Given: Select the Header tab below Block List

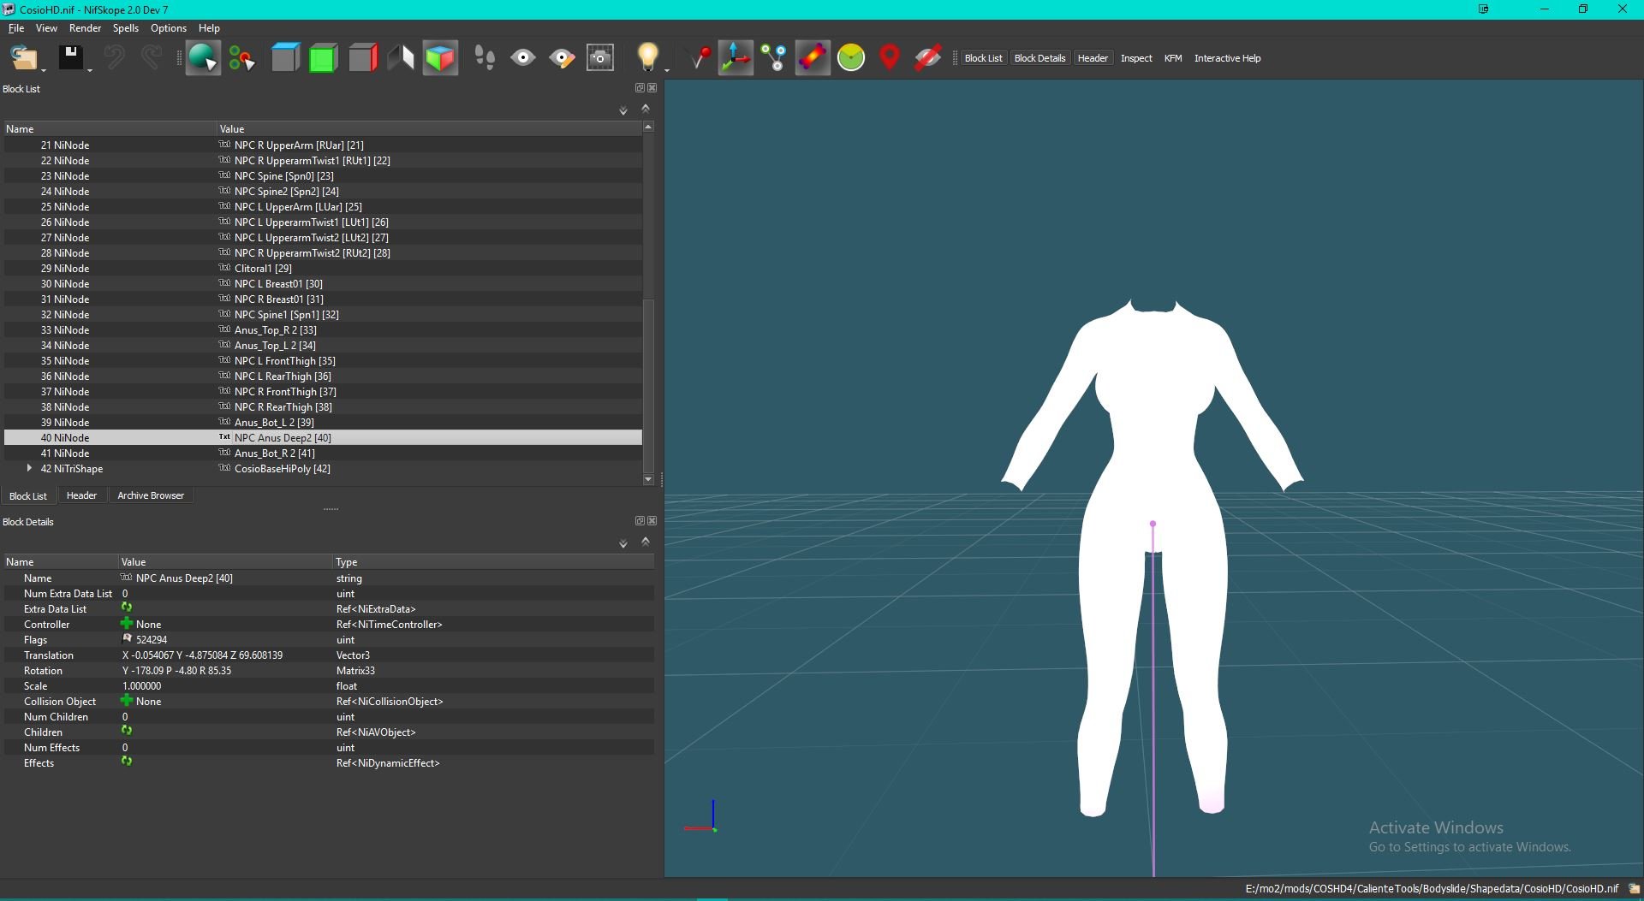Looking at the screenshot, I should (x=81, y=495).
